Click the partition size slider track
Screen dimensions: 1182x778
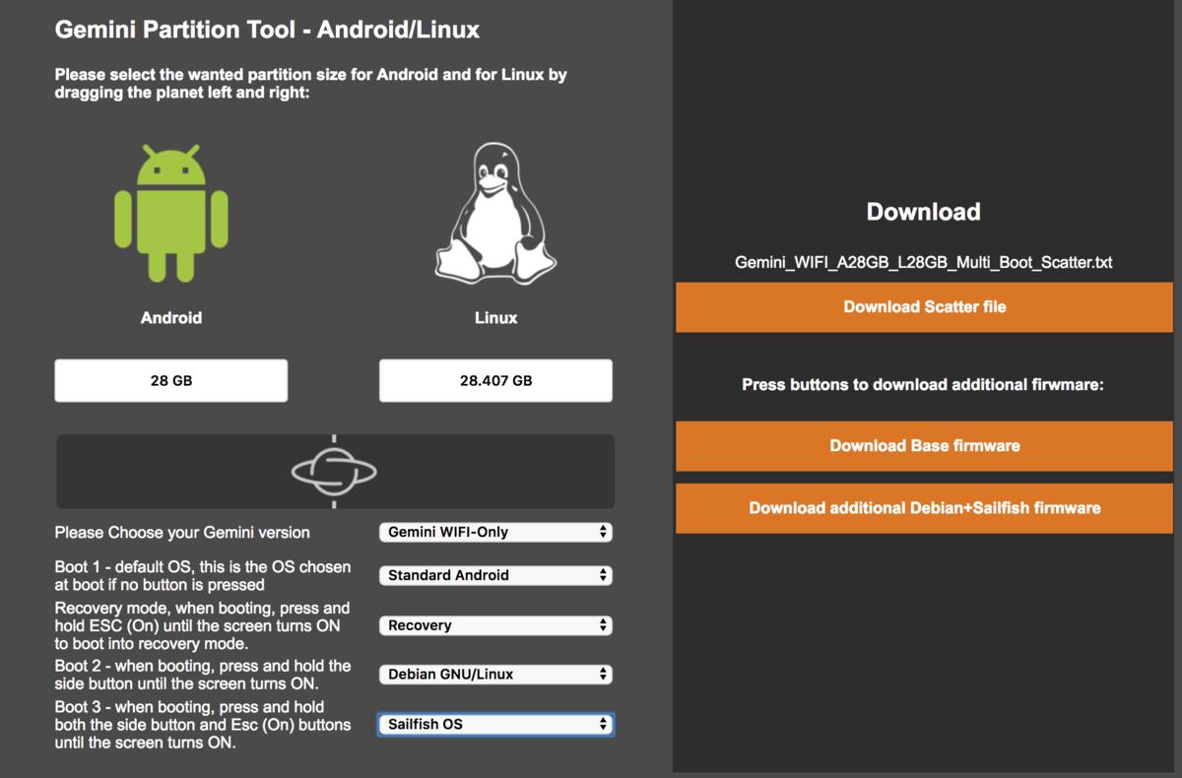tap(177, 471)
